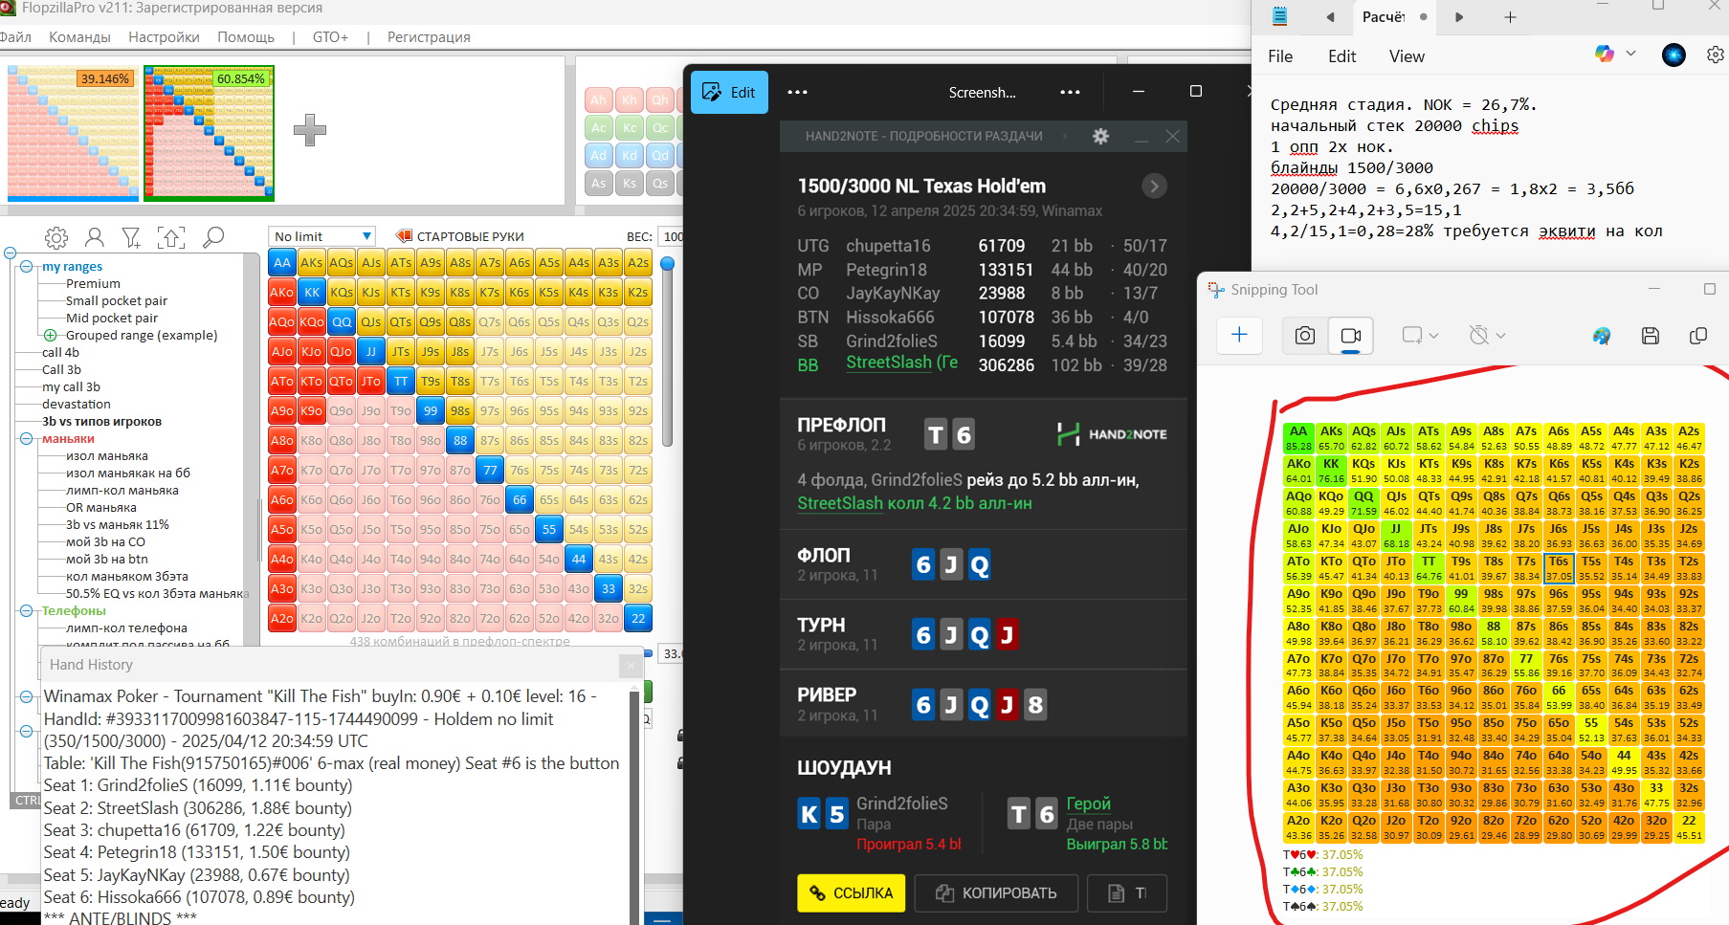Click the КОПИРОВАТЬ button in Hand2Note

(996, 892)
